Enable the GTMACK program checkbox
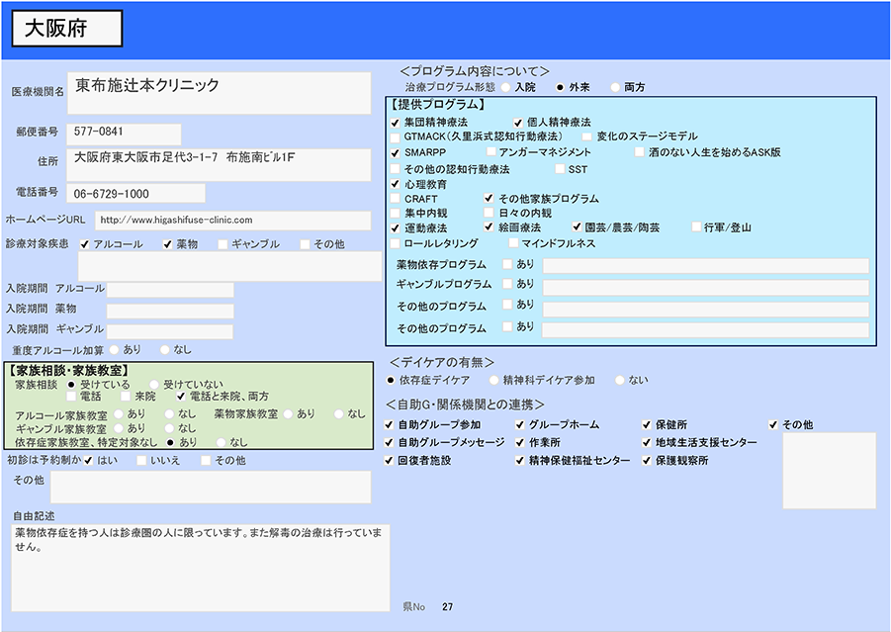The image size is (891, 632). (x=396, y=136)
